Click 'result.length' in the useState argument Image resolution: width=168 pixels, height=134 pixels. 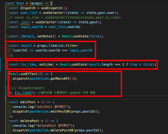click(101, 65)
